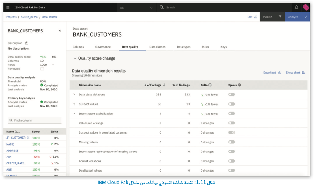Expand the Suspect values row

click(x=74, y=104)
